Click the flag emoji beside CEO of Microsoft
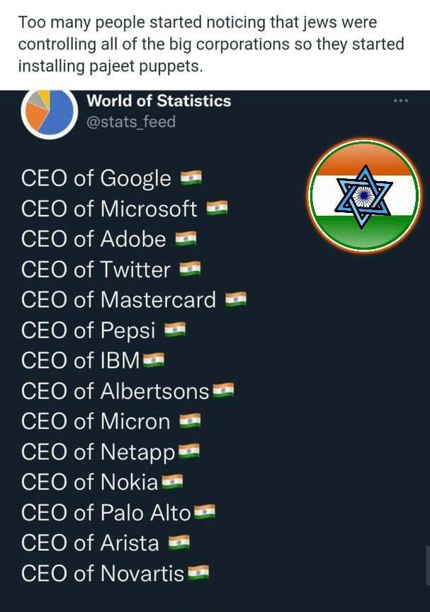 [x=217, y=208]
